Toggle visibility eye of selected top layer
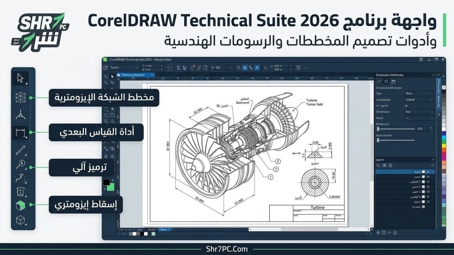Viewport: 454px width, 255px height. pos(428,171)
